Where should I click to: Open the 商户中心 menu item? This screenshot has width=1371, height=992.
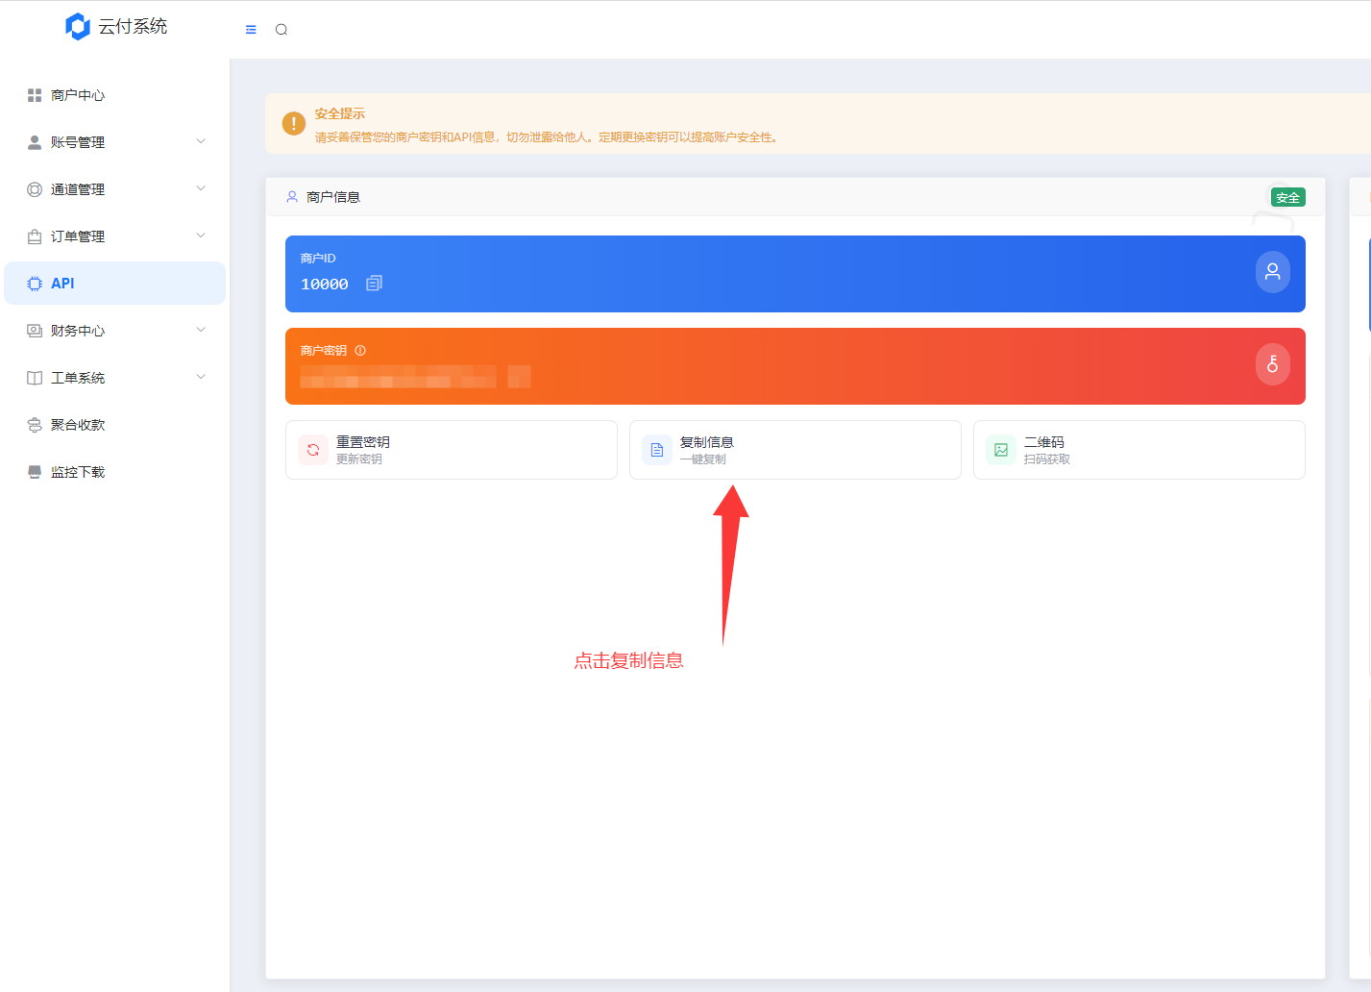click(x=115, y=95)
